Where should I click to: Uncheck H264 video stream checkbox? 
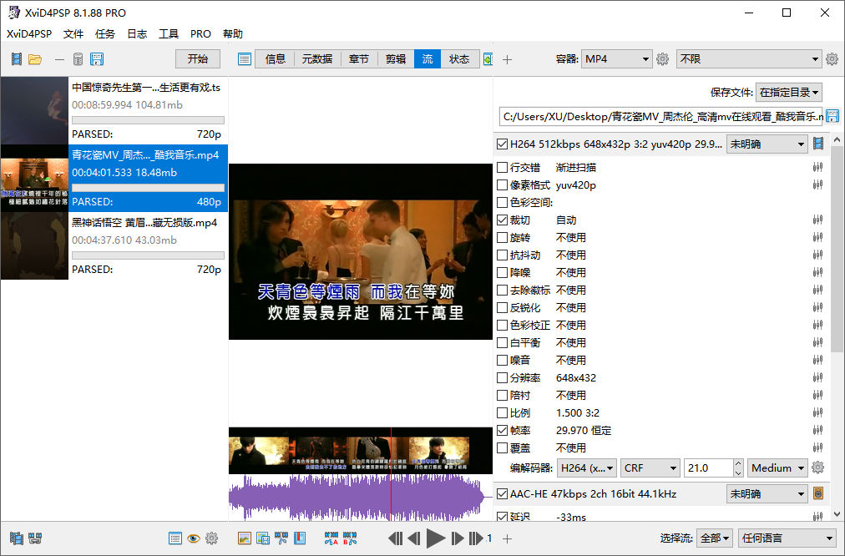point(502,144)
